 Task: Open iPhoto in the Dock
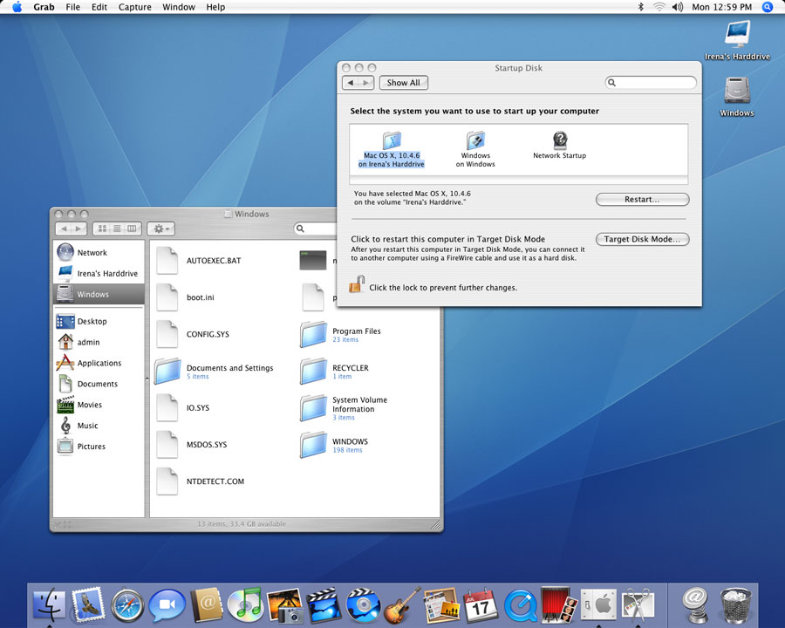coord(285,605)
